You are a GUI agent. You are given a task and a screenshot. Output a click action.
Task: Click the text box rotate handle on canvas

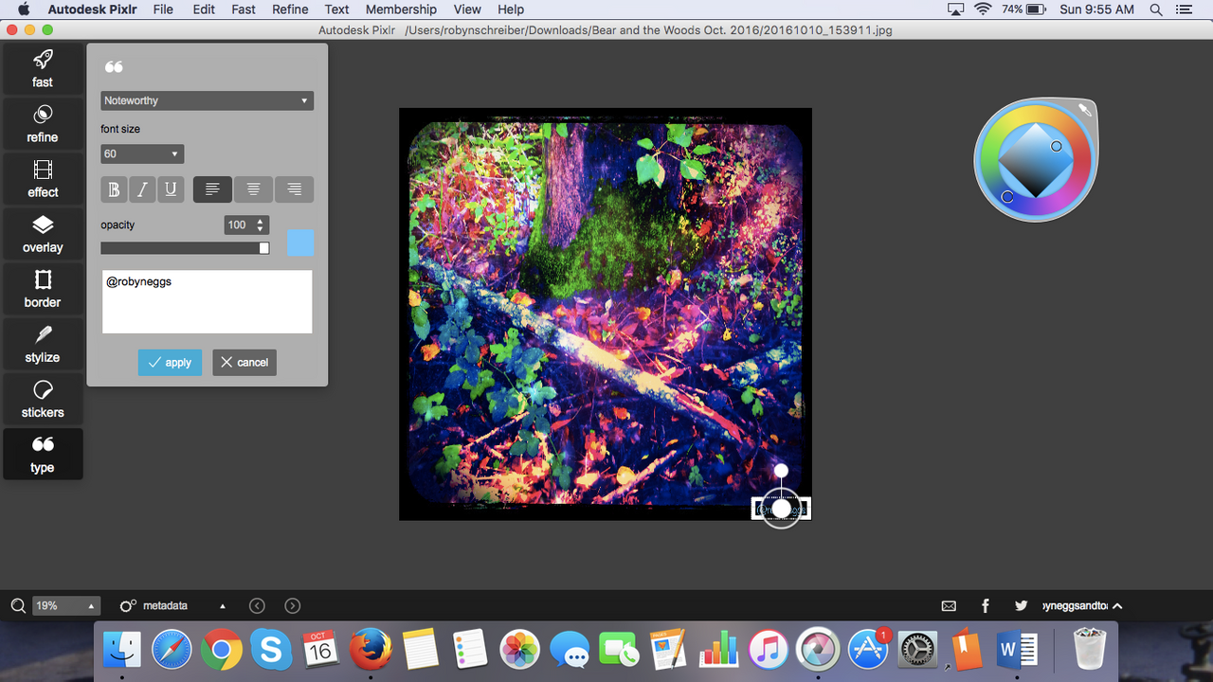click(781, 471)
